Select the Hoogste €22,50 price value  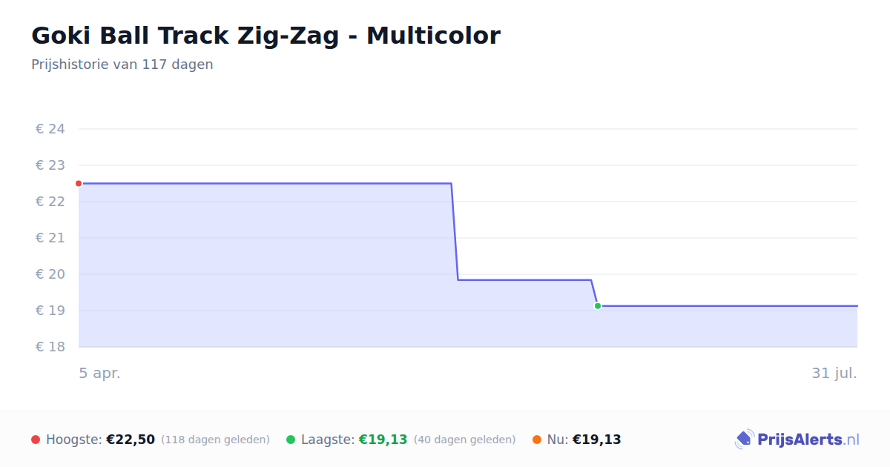click(x=131, y=440)
